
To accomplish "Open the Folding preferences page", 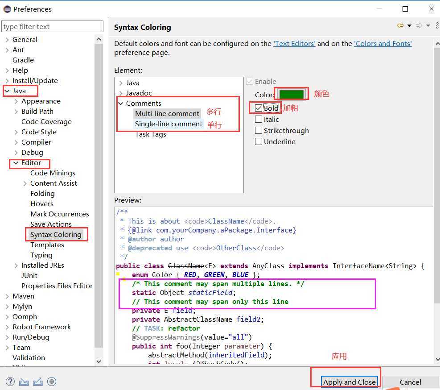I will click(42, 194).
